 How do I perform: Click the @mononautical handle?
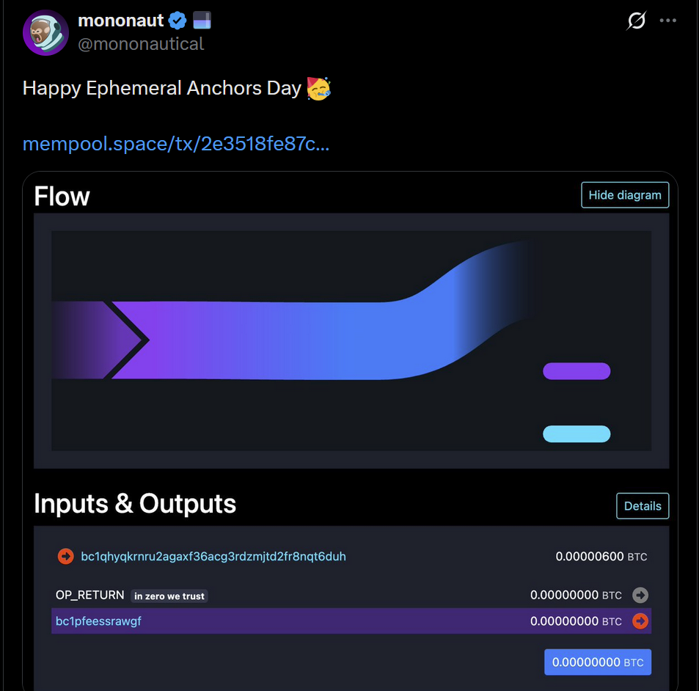[141, 44]
